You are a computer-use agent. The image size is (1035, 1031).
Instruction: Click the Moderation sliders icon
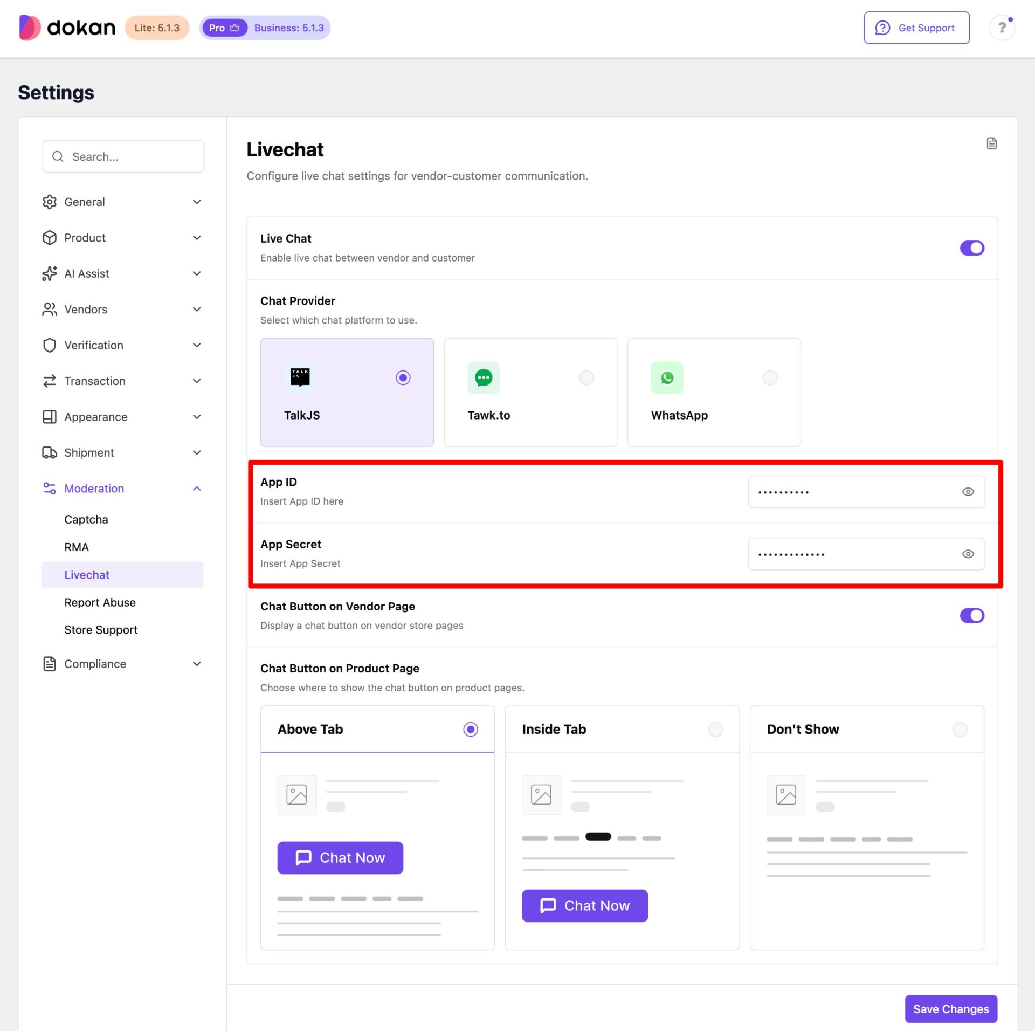click(50, 489)
